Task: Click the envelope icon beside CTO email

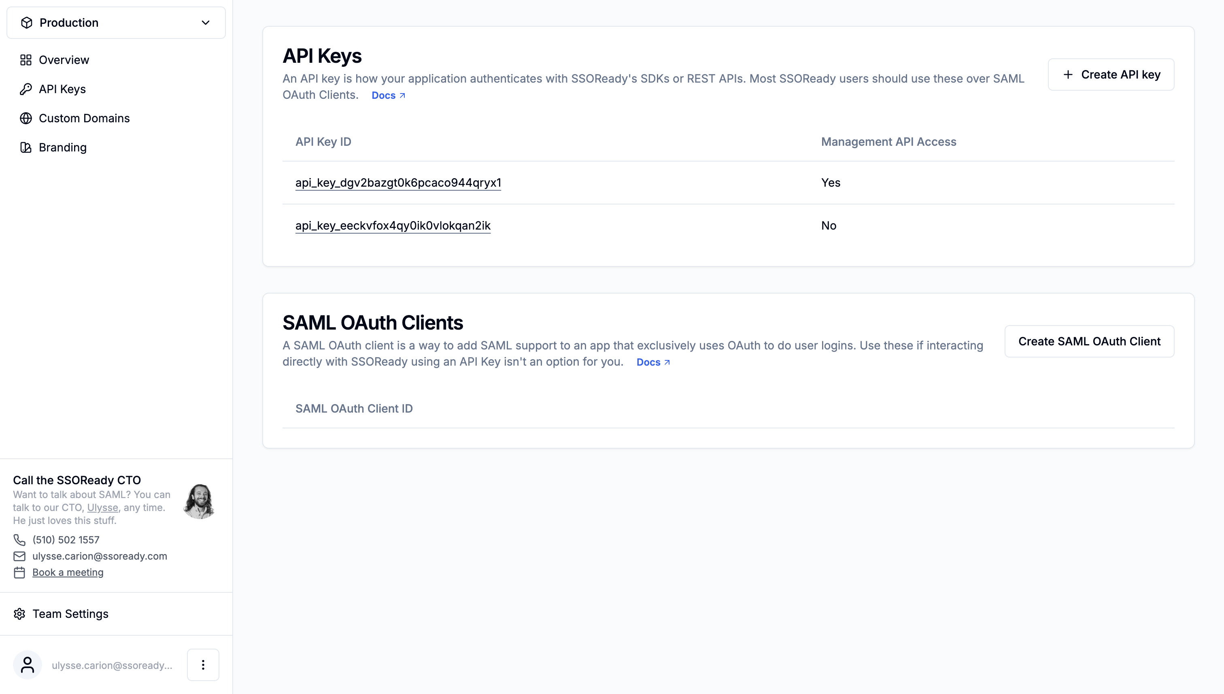Action: (x=19, y=556)
